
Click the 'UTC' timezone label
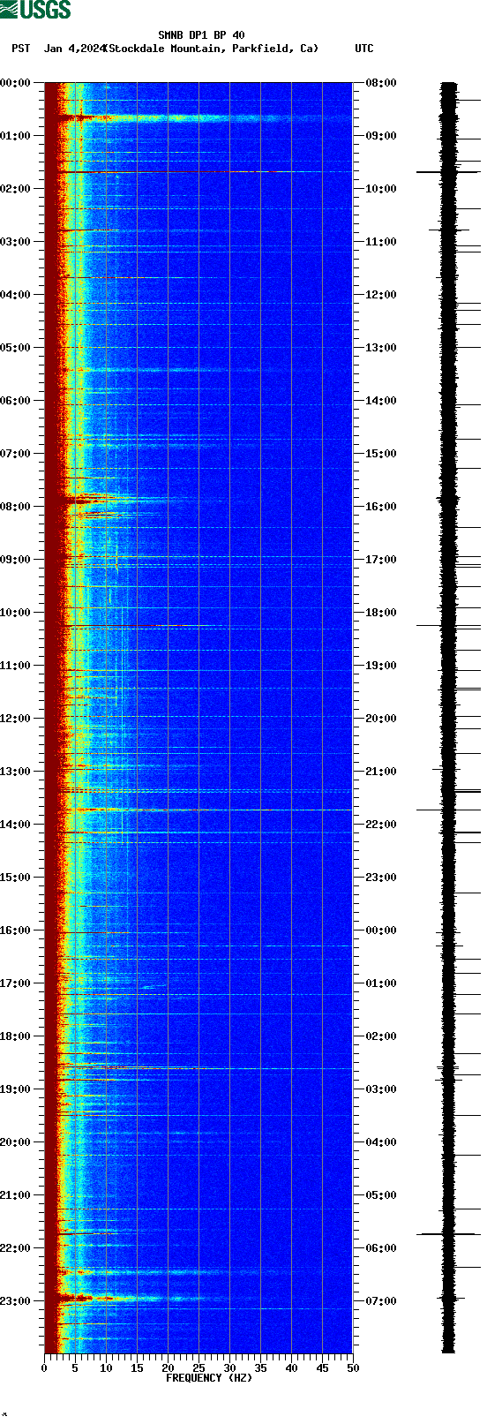tap(364, 49)
